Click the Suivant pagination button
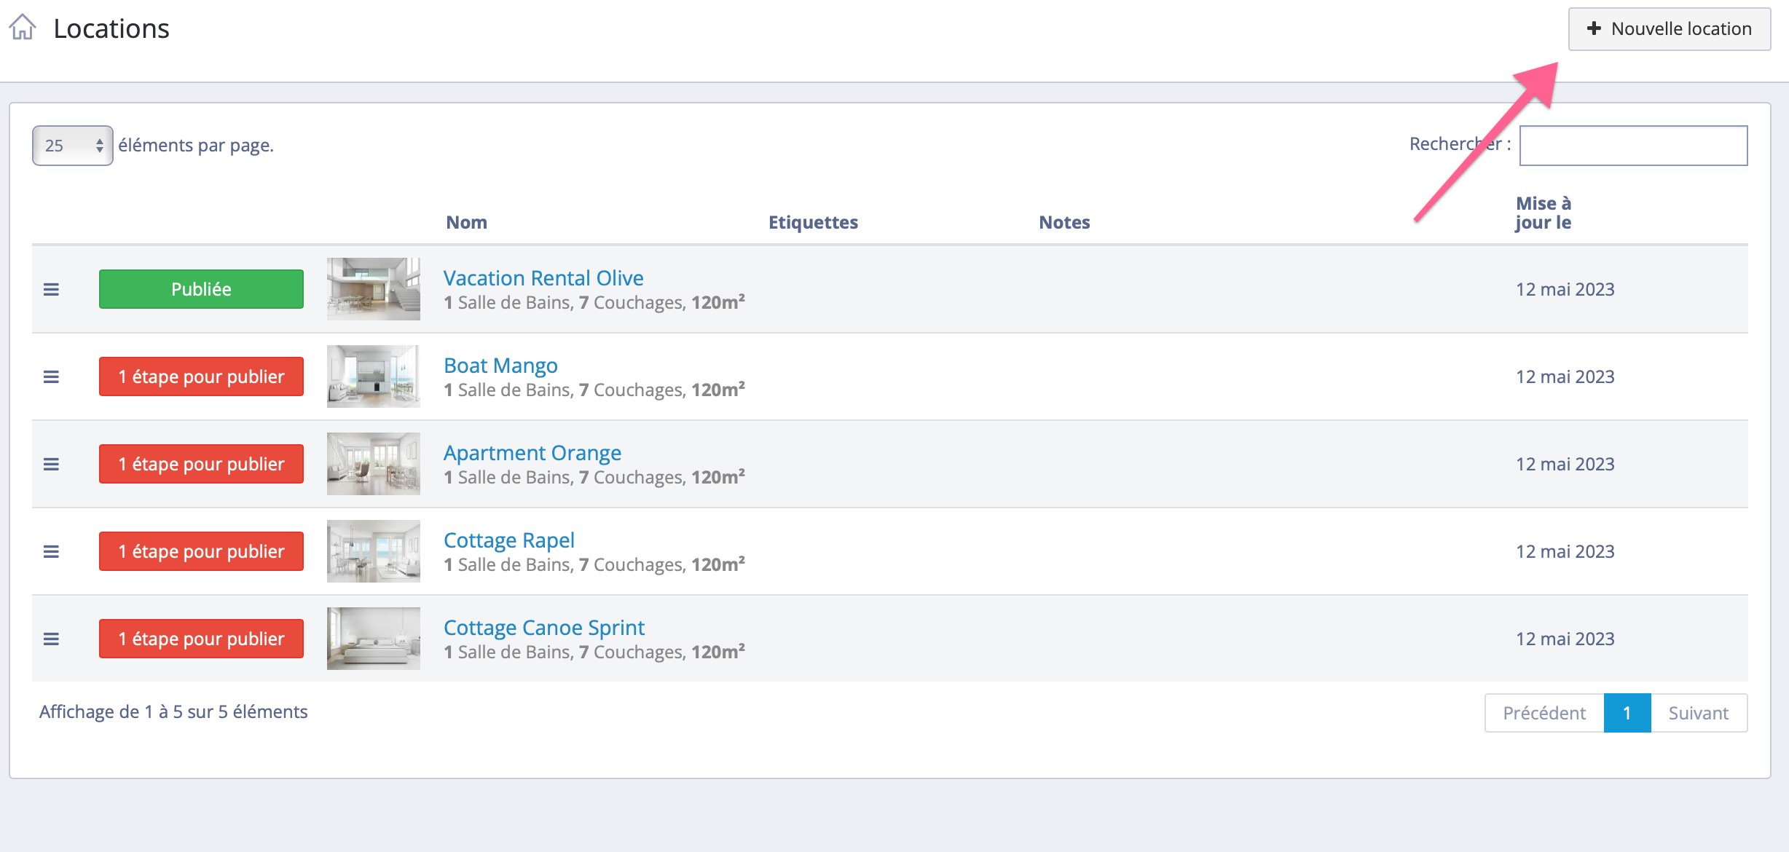The height and width of the screenshot is (852, 1789). pyautogui.click(x=1699, y=713)
